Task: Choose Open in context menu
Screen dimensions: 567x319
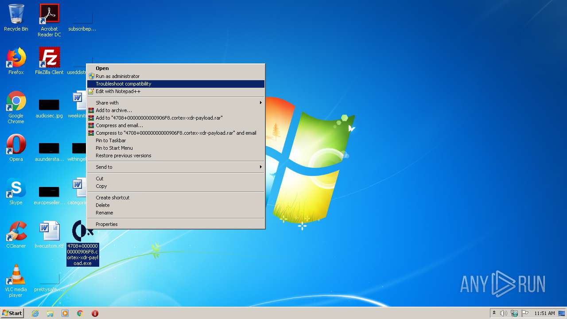Action: click(x=176, y=68)
